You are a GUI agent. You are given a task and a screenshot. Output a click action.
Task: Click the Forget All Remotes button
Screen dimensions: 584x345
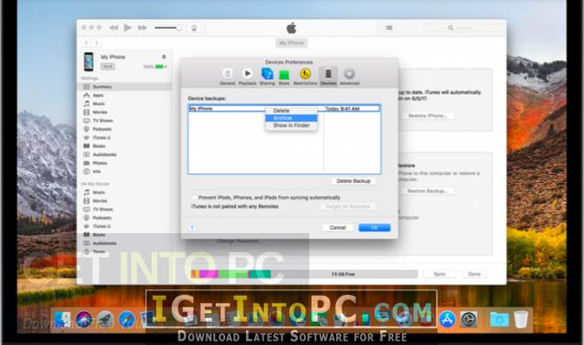[x=347, y=206]
